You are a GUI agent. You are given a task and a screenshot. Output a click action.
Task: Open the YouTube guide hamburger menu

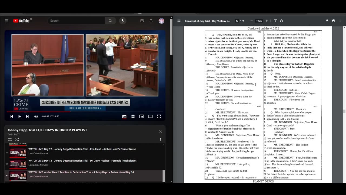[x=7, y=21]
